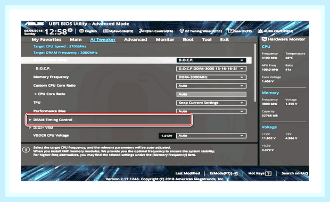Open the TPU Keep Current Settings dropdown
This screenshot has height=202, width=330.
pos(211,103)
